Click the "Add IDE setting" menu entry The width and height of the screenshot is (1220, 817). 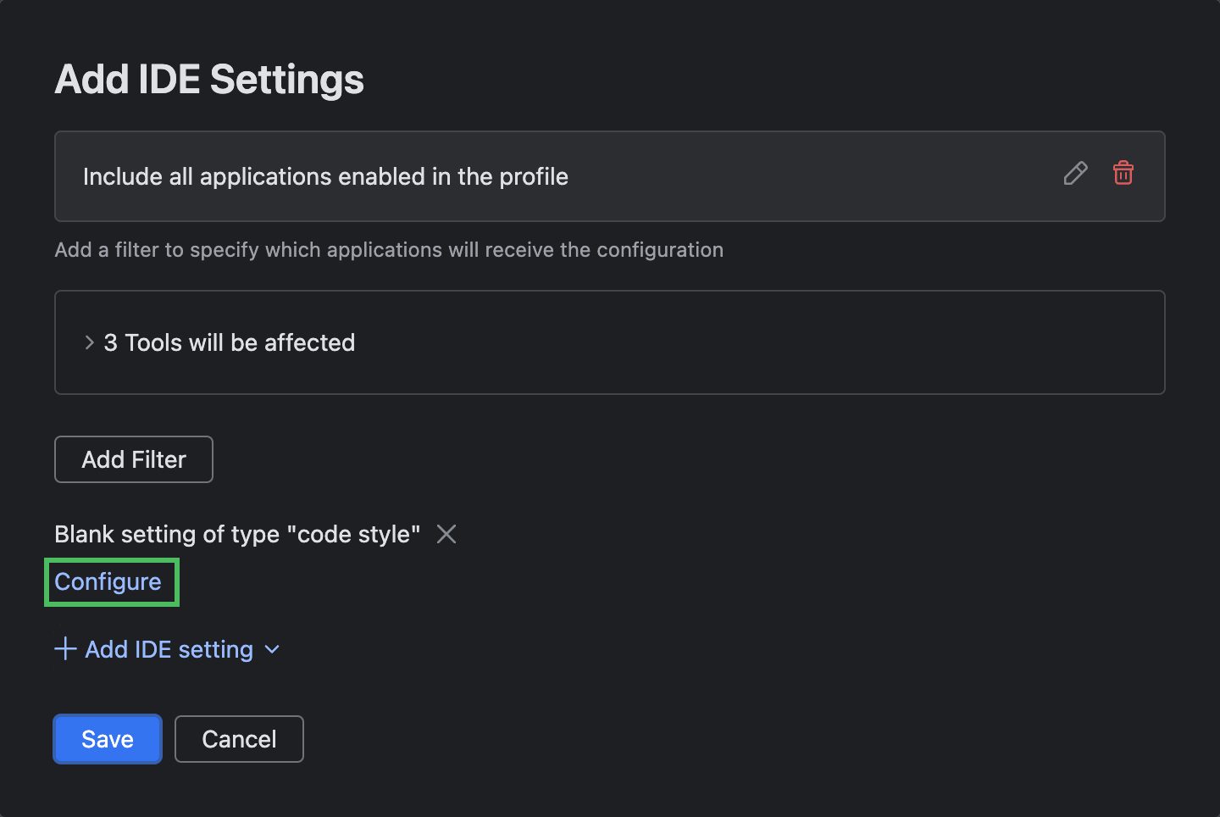(x=169, y=649)
